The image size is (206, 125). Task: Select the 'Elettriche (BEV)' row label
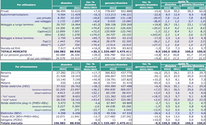tap(11, 113)
